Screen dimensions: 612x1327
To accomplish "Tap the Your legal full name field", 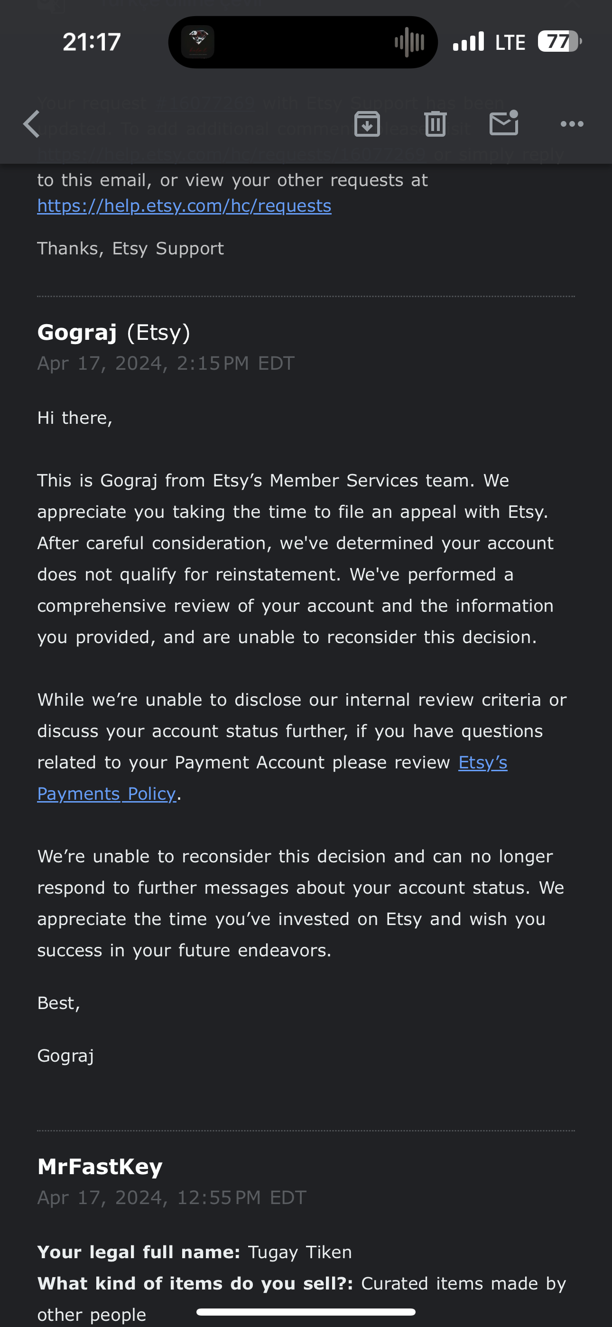I will [x=195, y=1252].
